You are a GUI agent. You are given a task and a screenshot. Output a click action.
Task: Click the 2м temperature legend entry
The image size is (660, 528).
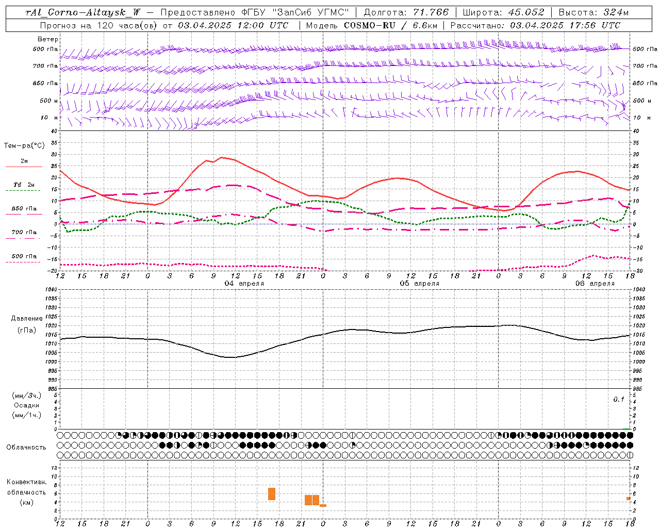point(24,161)
